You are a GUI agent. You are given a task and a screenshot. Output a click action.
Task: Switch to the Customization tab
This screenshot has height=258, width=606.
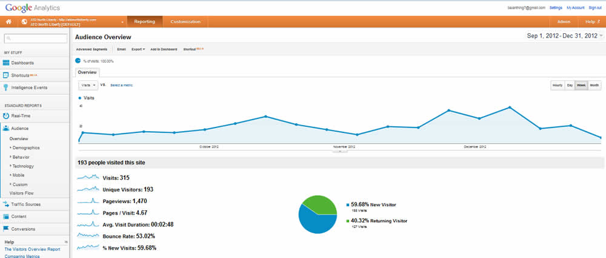(x=185, y=22)
